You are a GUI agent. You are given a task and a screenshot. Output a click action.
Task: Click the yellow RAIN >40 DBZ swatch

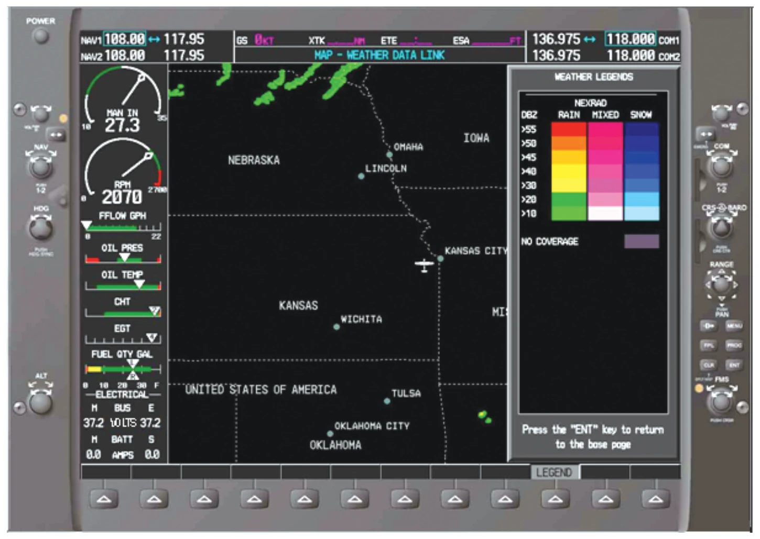point(569,171)
